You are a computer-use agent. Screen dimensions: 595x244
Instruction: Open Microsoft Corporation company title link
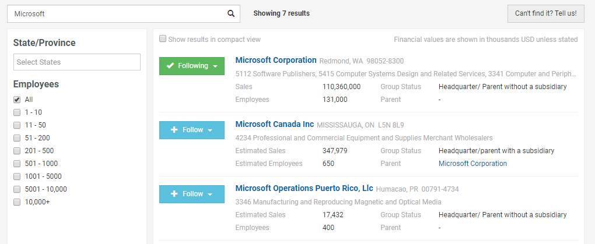(276, 60)
